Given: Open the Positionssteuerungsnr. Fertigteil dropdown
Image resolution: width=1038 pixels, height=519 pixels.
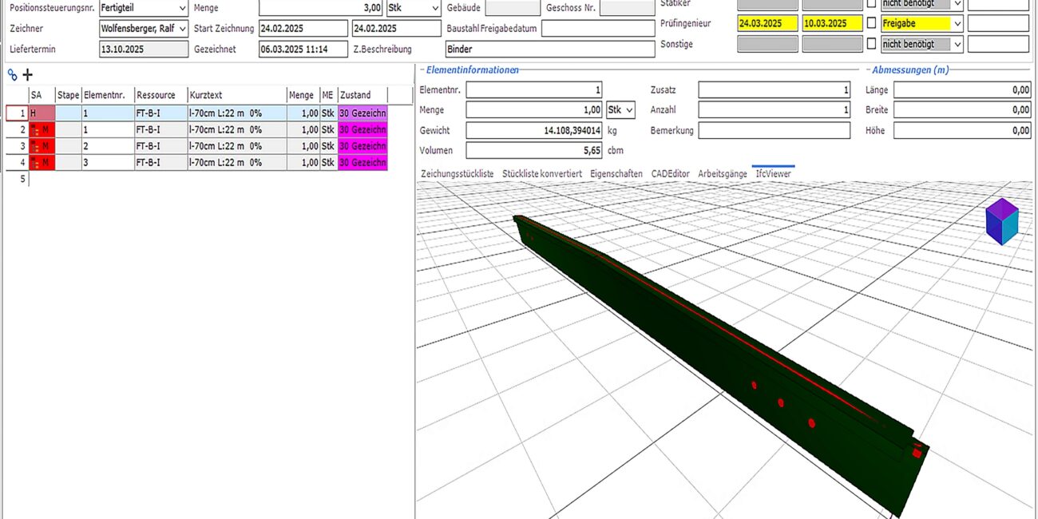Looking at the screenshot, I should pos(181,8).
